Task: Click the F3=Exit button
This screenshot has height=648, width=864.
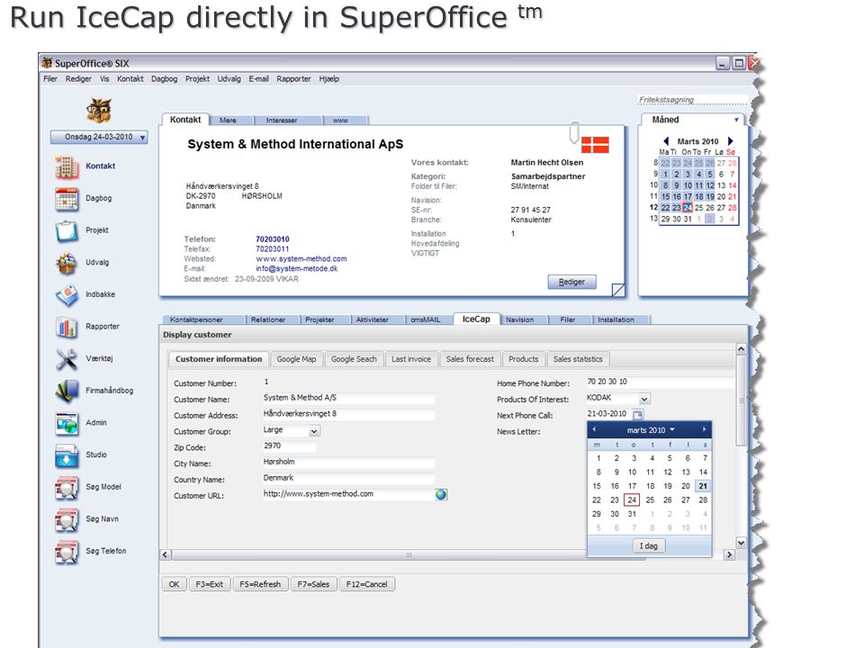Action: coord(210,584)
